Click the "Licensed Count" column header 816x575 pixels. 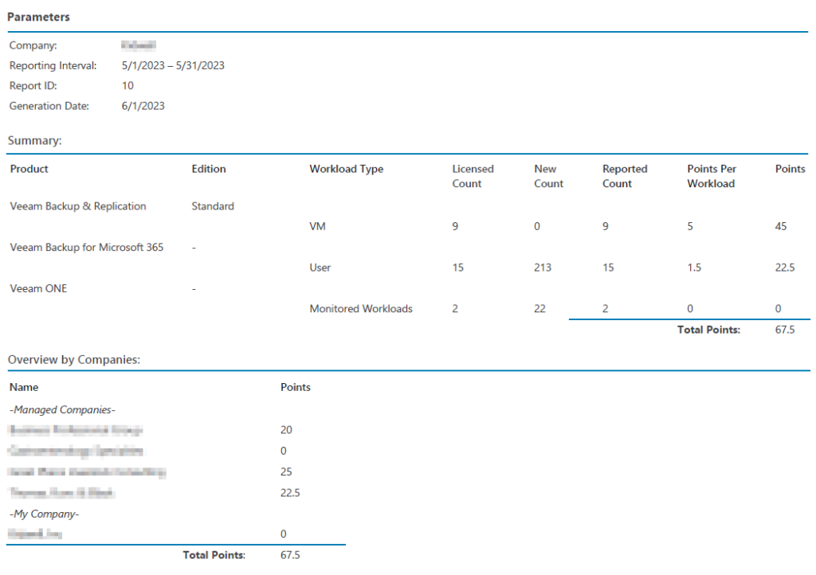pos(473,176)
